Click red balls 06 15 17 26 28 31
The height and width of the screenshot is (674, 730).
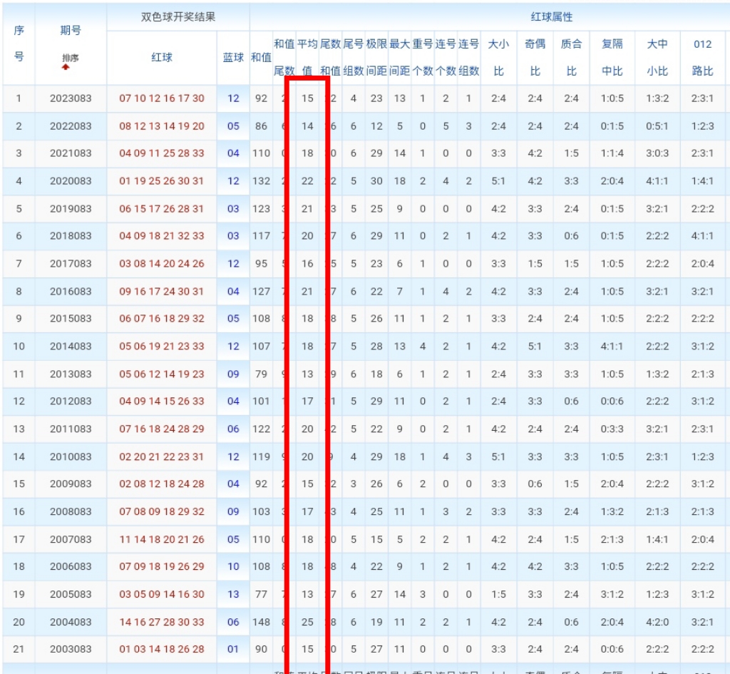tap(162, 209)
